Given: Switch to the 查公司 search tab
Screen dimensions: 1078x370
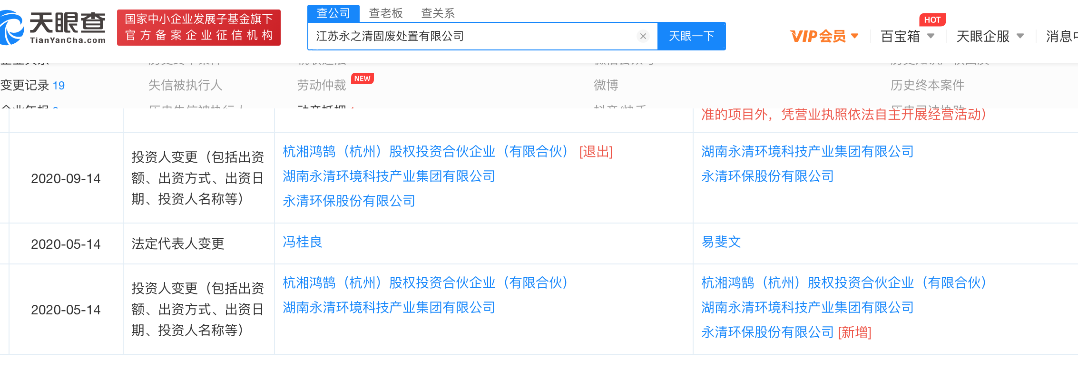Looking at the screenshot, I should tap(333, 13).
